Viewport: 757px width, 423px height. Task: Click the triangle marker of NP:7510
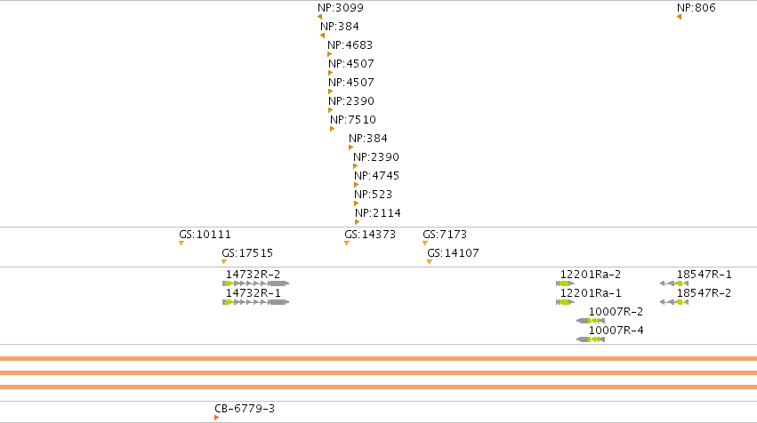click(332, 129)
